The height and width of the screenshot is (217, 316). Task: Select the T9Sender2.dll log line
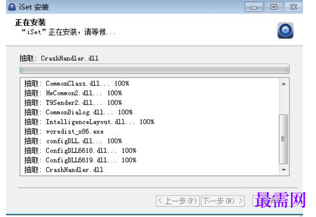(x=73, y=103)
